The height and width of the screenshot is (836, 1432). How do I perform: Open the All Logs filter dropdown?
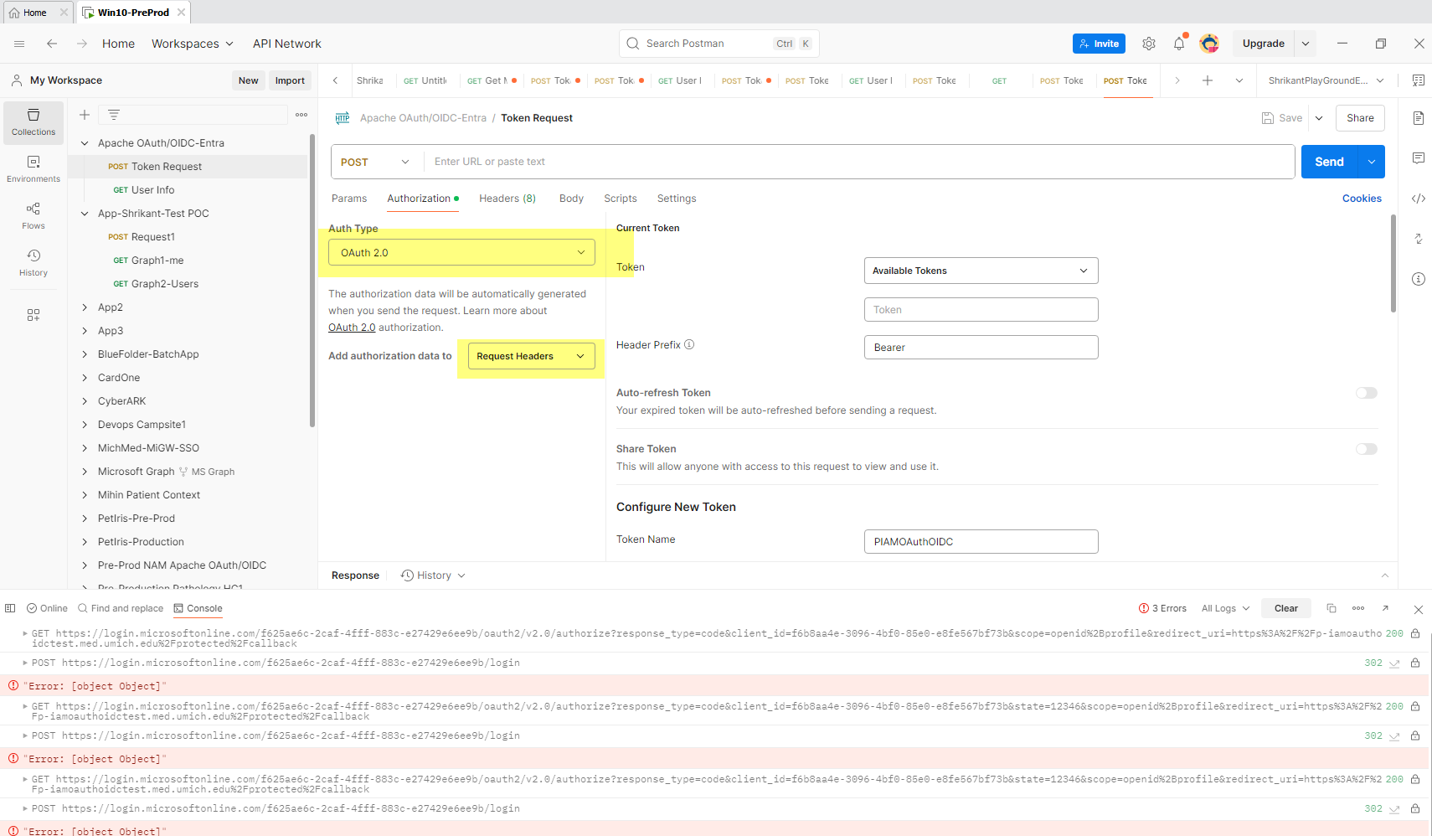point(1225,608)
